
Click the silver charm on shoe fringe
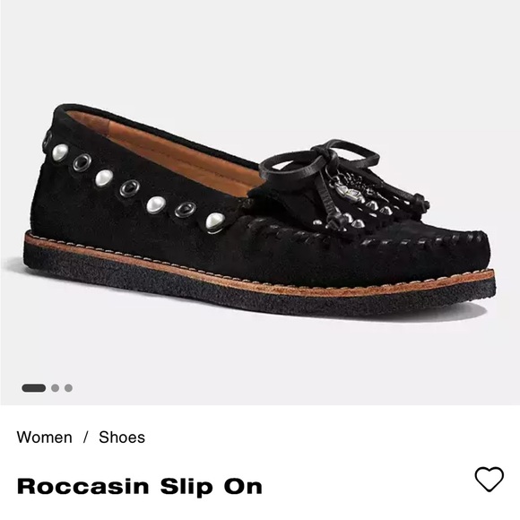pyautogui.click(x=343, y=192)
